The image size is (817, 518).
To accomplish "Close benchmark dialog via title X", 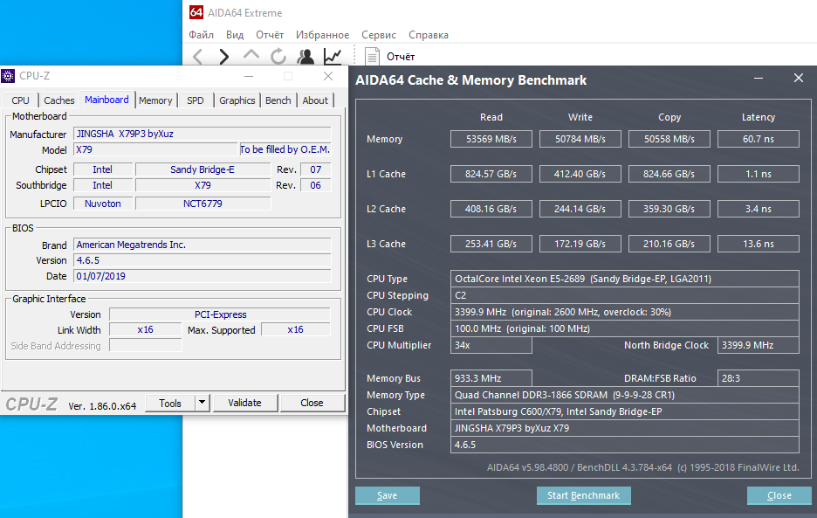I will coord(799,79).
